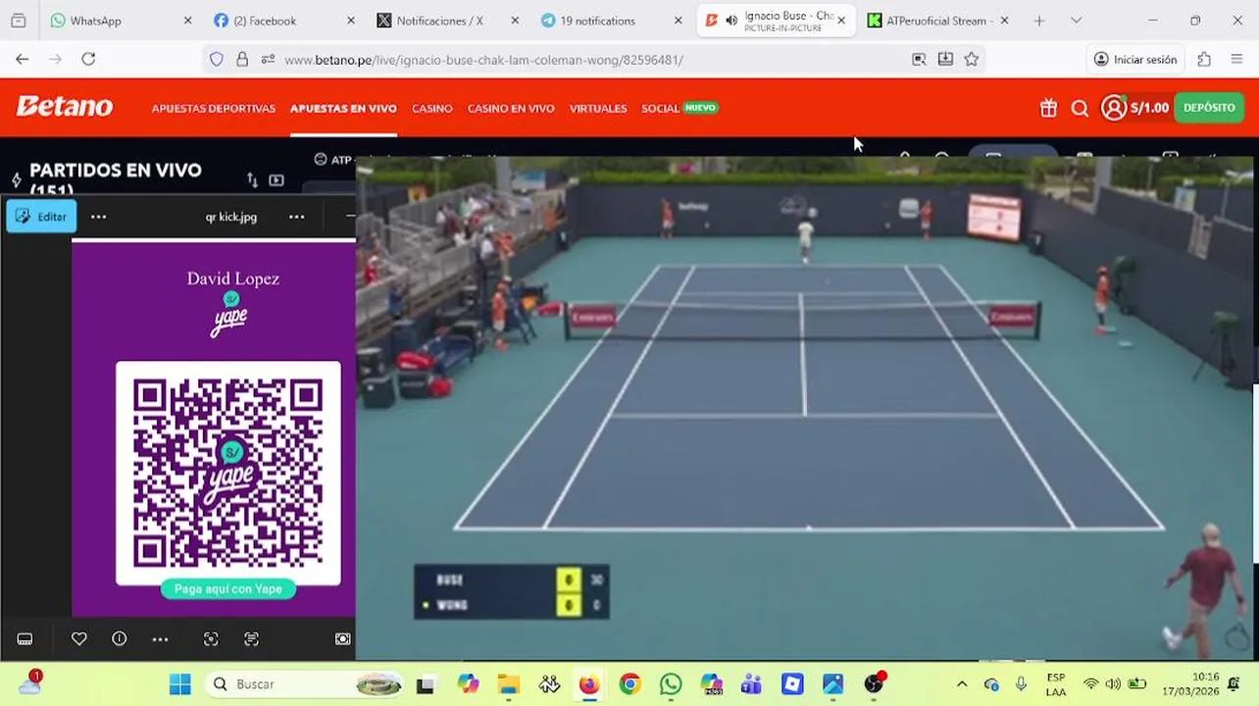Image resolution: width=1259 pixels, height=706 pixels.
Task: Launch Google Chrome from the taskbar
Action: (x=629, y=683)
